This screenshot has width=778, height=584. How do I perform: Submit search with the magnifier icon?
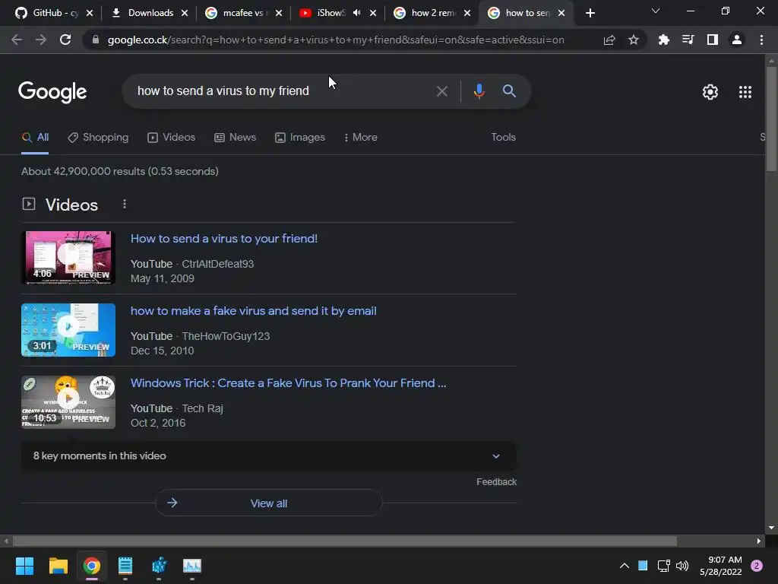tap(509, 91)
